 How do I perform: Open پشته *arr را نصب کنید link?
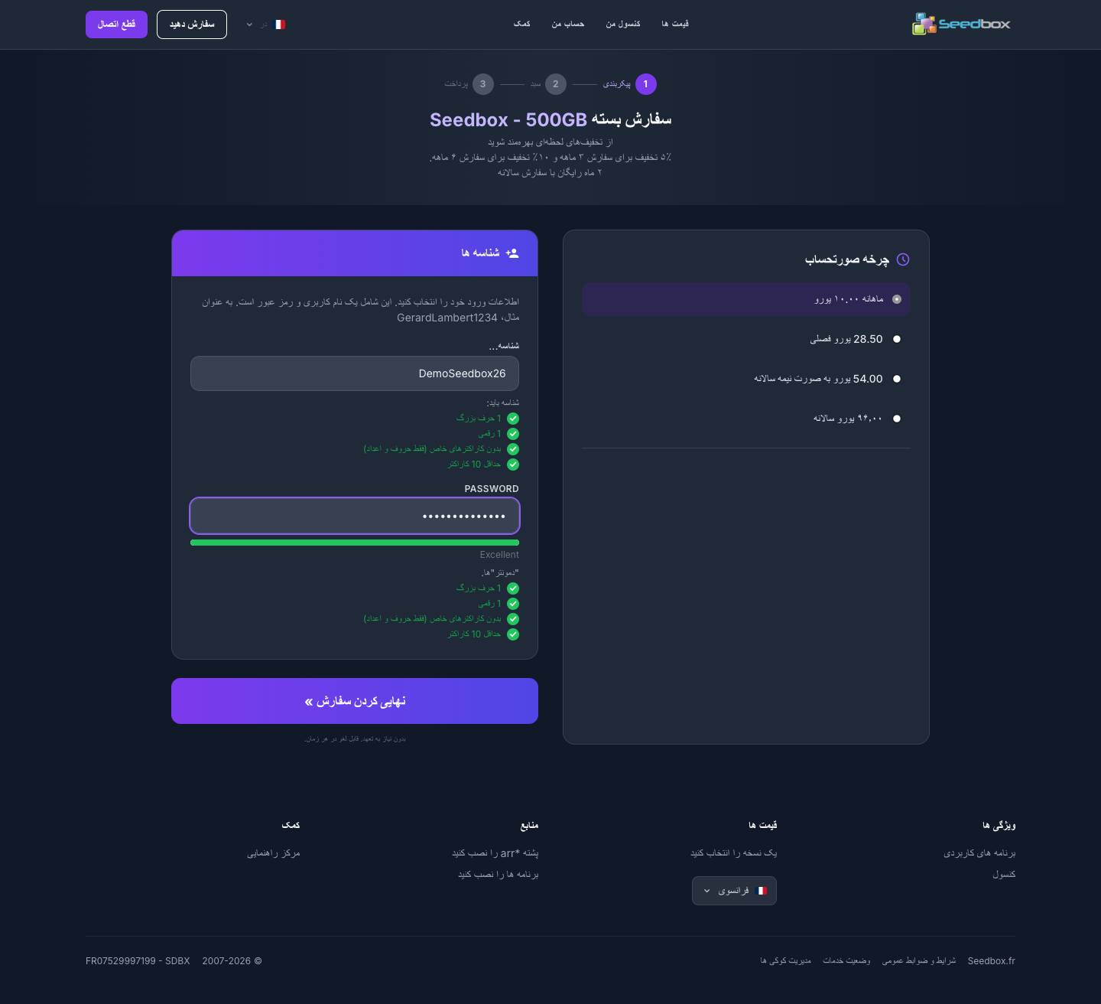[495, 853]
